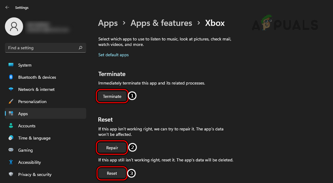Click the user profile avatar
This screenshot has height=183, width=333.
[x=14, y=26]
